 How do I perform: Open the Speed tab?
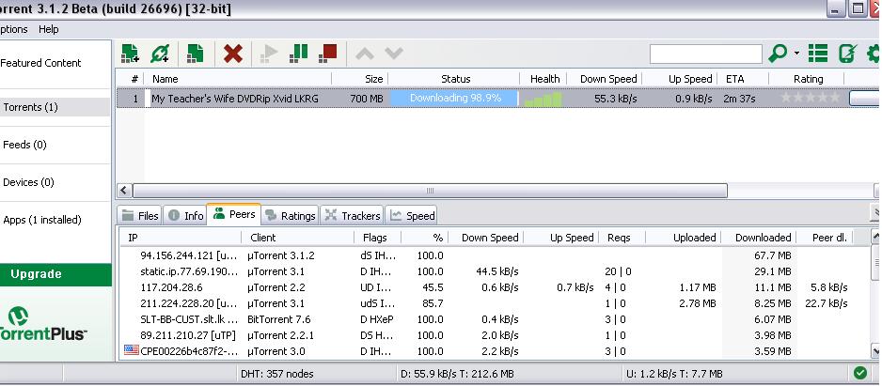coord(412,215)
